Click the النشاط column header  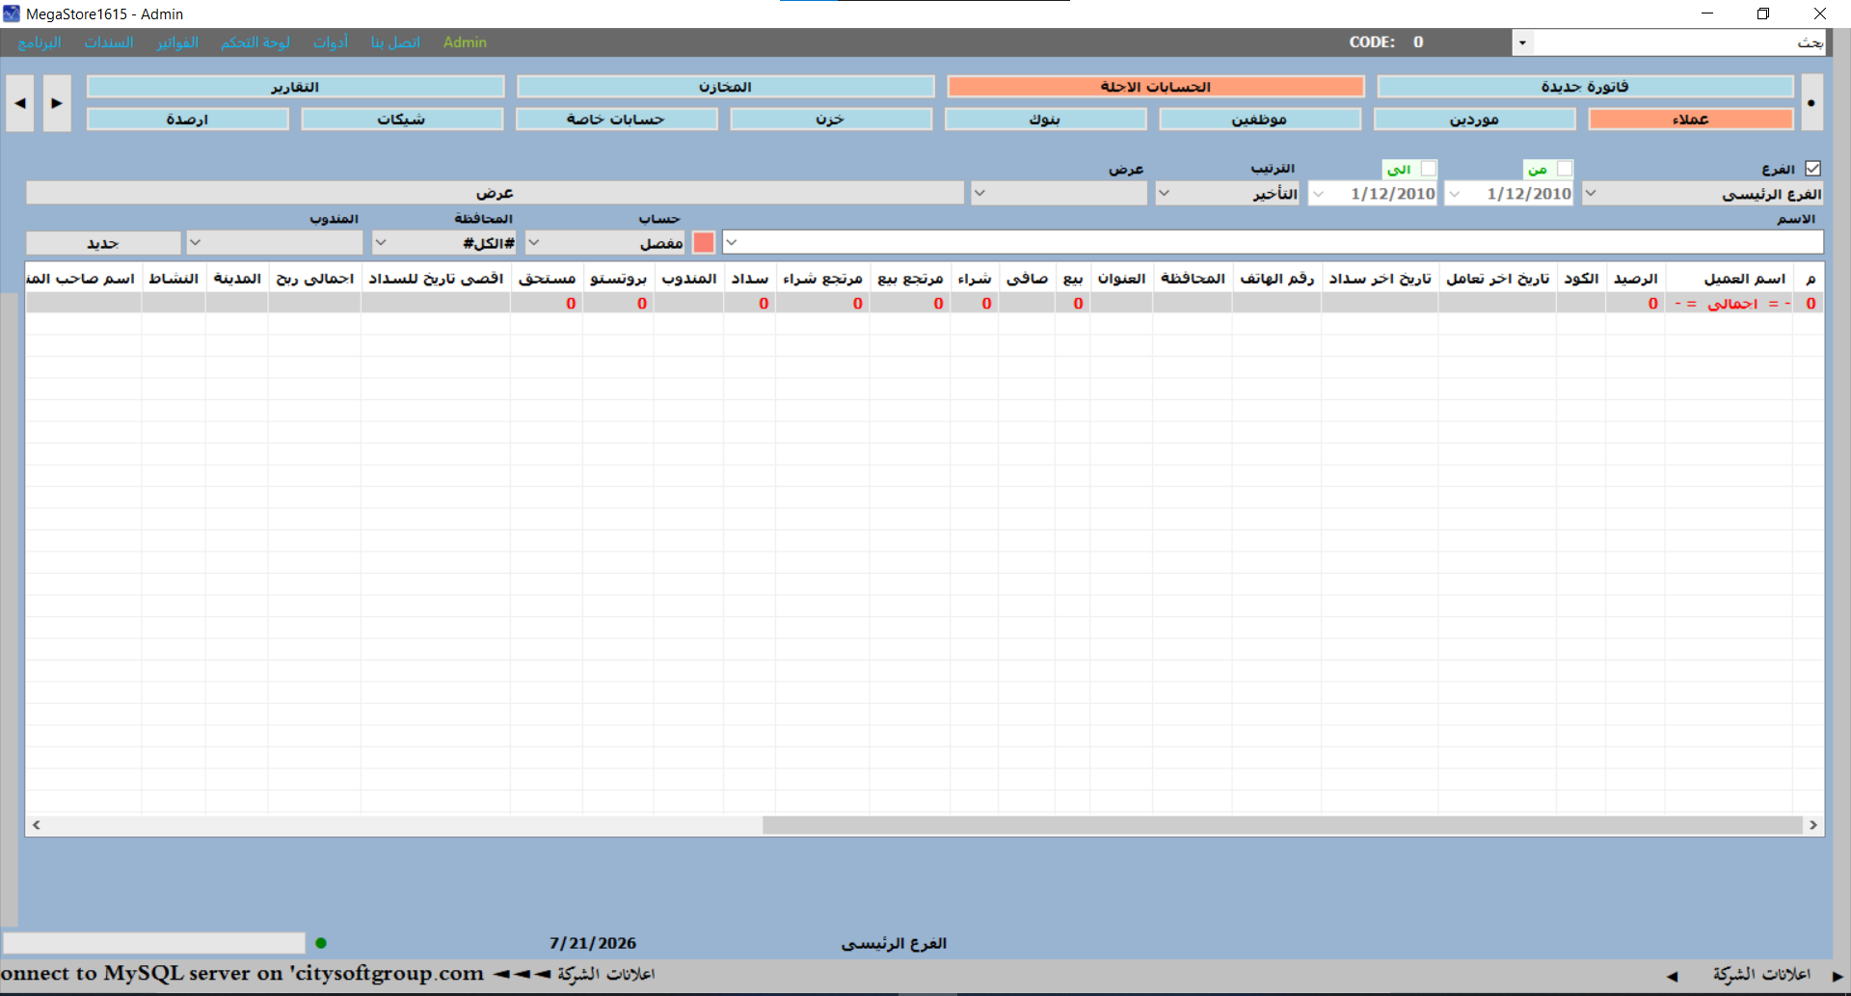(x=174, y=279)
